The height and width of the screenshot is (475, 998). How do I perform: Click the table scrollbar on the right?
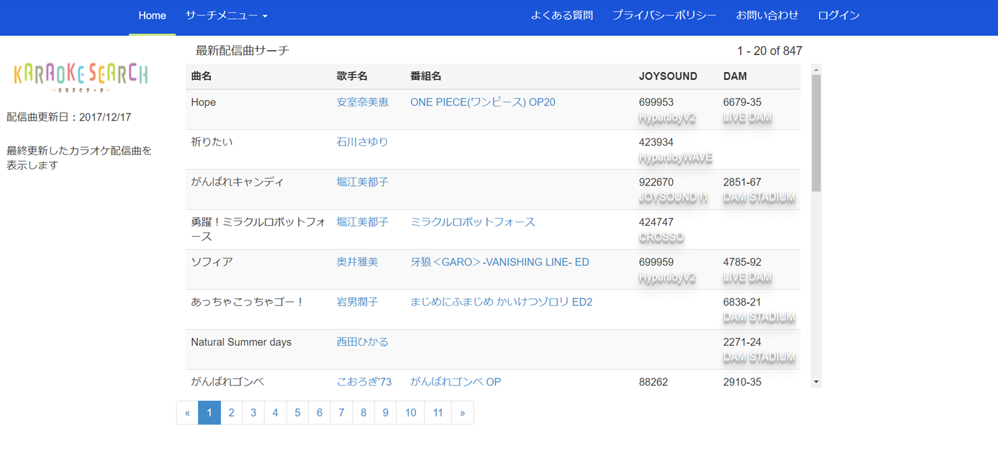(816, 130)
